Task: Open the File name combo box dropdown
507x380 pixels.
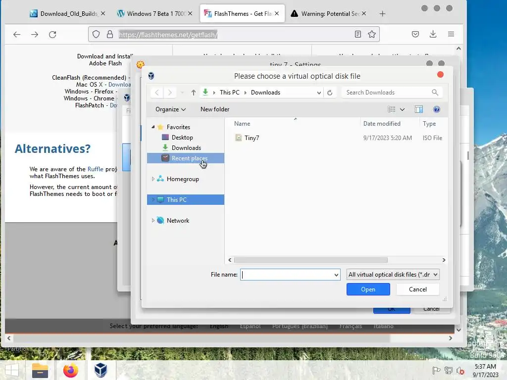Action: [336, 275]
